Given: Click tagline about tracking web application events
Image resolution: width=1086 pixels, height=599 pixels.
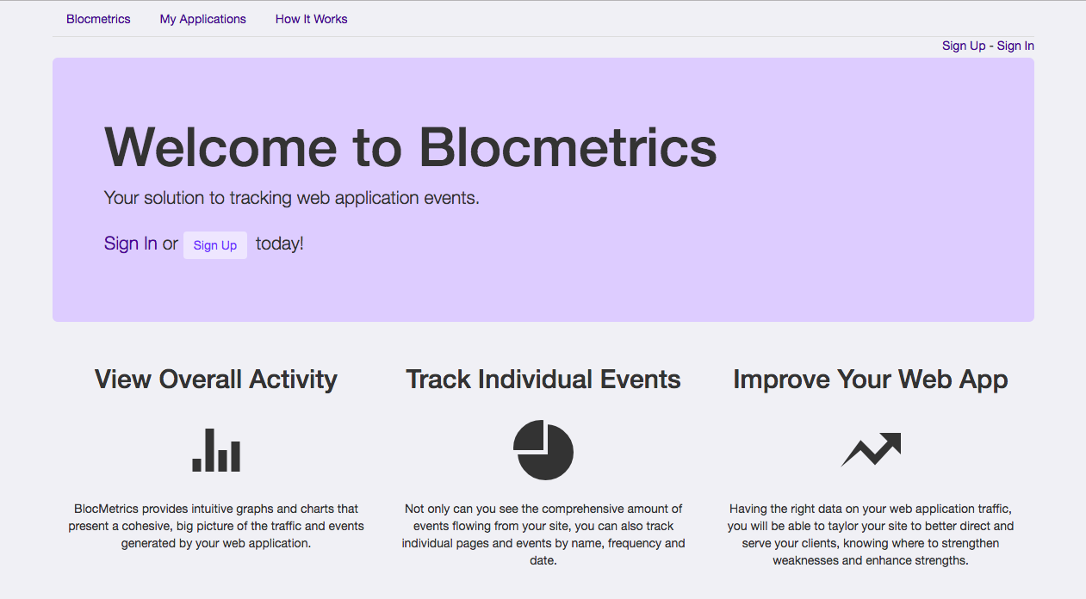Looking at the screenshot, I should point(292,198).
